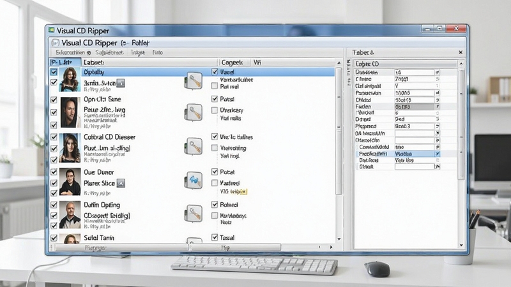
Task: Click the value field showing Ped
Action: [415, 119]
